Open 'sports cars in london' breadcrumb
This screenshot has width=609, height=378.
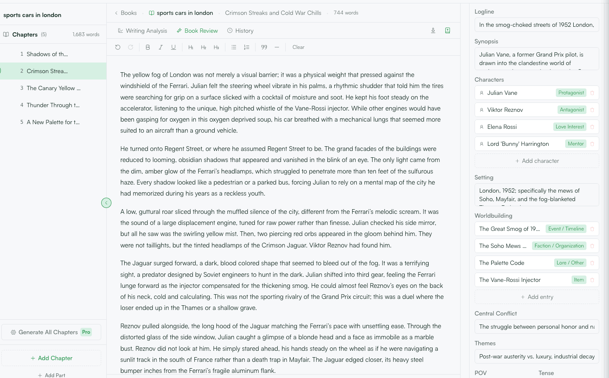click(181, 13)
